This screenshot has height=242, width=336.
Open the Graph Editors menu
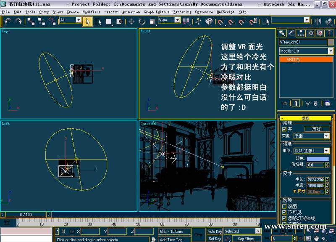tap(157, 12)
